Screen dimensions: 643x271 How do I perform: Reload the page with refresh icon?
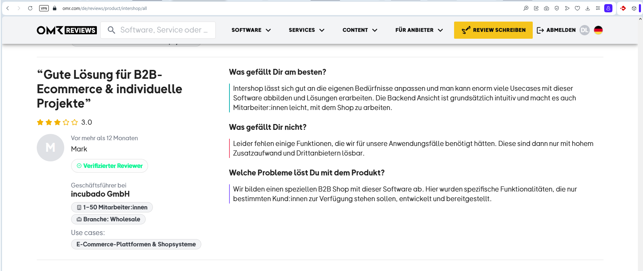tap(30, 8)
